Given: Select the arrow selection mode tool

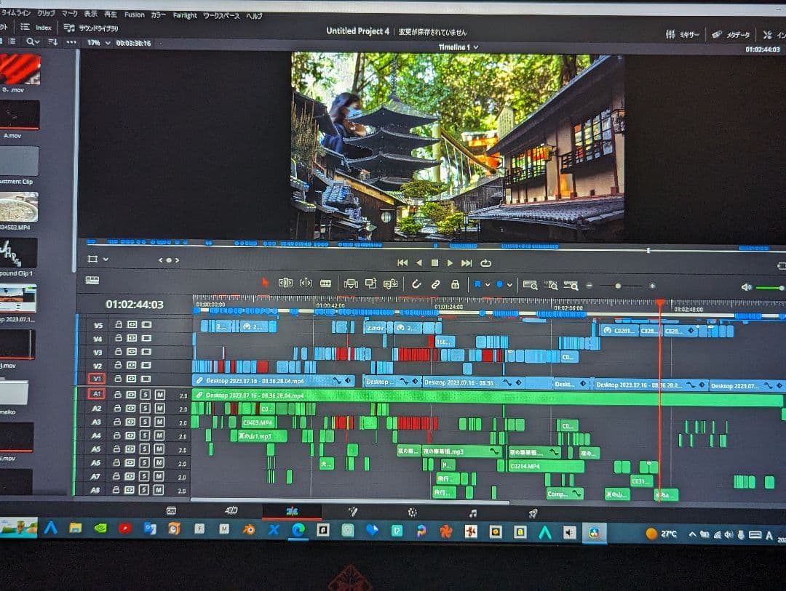Looking at the screenshot, I should (265, 283).
